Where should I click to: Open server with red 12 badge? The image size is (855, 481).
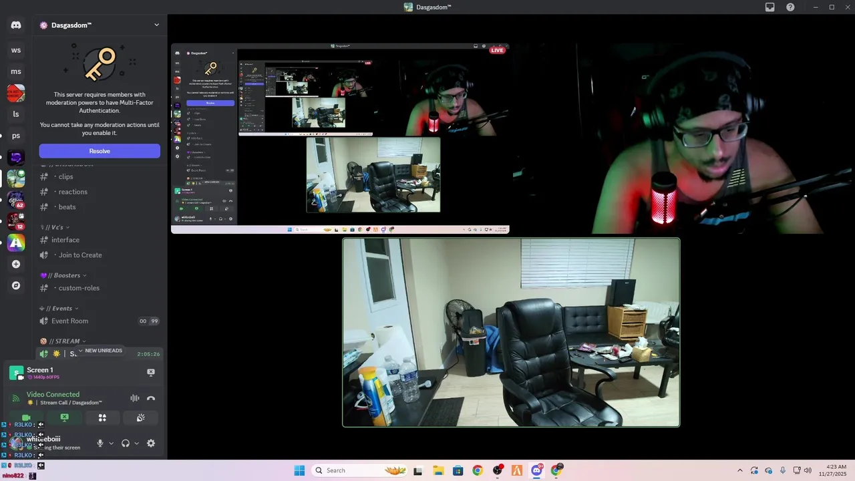point(16,221)
